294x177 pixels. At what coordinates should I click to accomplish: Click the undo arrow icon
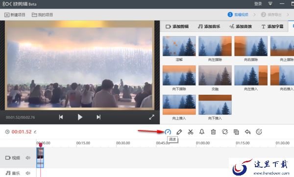[x=247, y=132]
